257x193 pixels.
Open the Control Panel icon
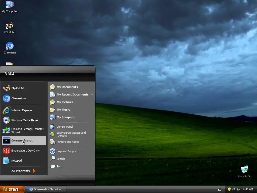pos(52,127)
